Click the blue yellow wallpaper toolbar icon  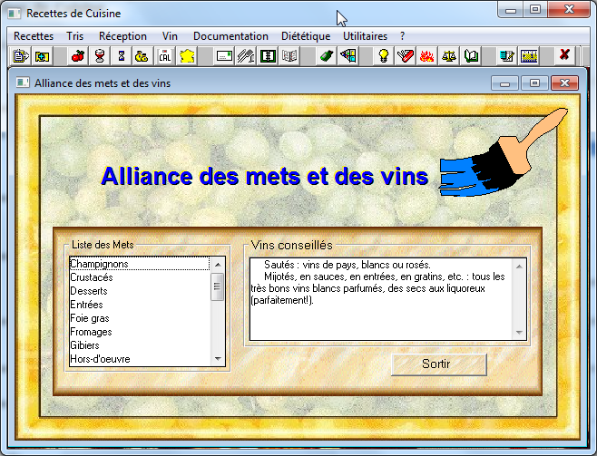[529, 56]
